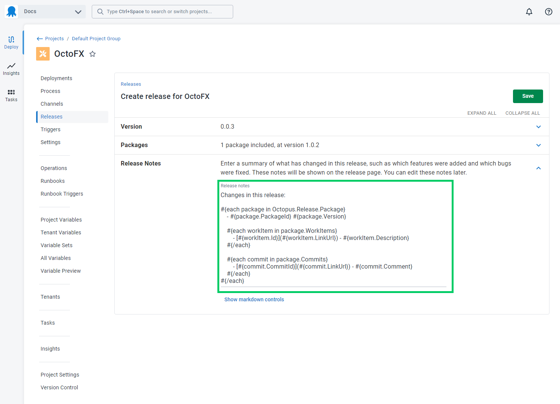Show markdown controls link
The height and width of the screenshot is (404, 560).
(x=254, y=299)
